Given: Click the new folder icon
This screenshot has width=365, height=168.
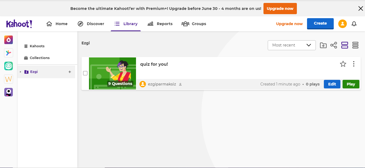Looking at the screenshot, I should [323, 45].
